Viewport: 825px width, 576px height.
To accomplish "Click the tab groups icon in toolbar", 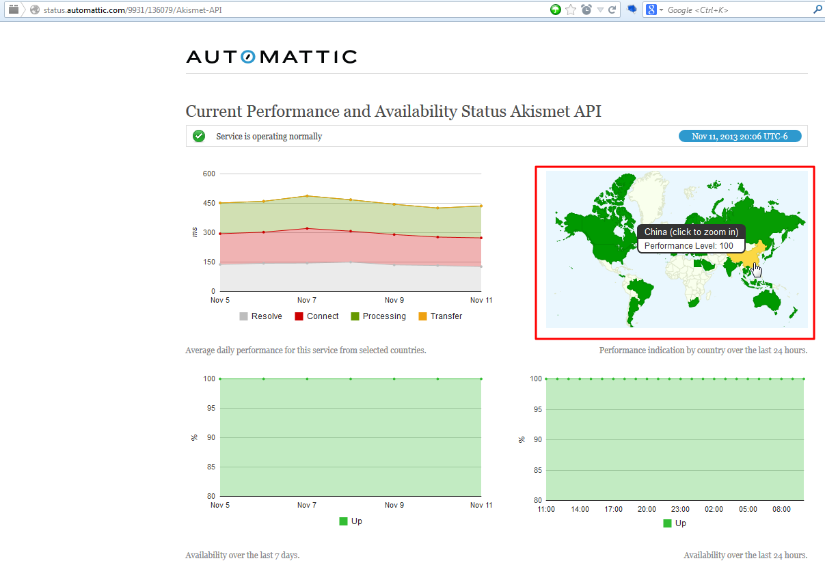I will click(13, 10).
